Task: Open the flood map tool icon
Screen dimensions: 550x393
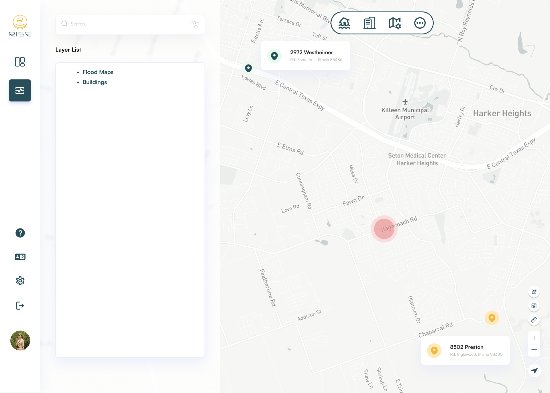Action: [x=344, y=23]
